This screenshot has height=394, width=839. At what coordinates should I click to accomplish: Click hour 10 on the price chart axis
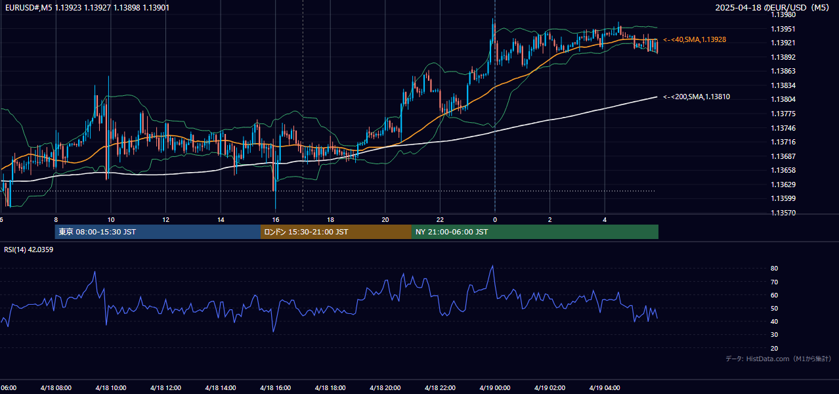111,220
